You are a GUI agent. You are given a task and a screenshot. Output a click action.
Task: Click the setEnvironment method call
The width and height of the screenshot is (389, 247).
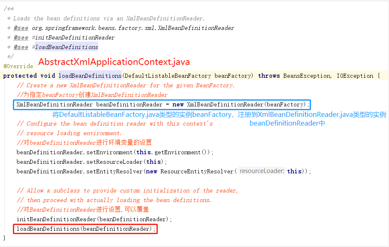tap(110, 152)
